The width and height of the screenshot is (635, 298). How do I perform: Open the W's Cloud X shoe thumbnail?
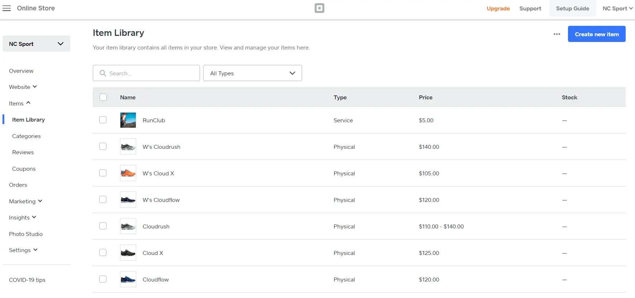point(128,173)
